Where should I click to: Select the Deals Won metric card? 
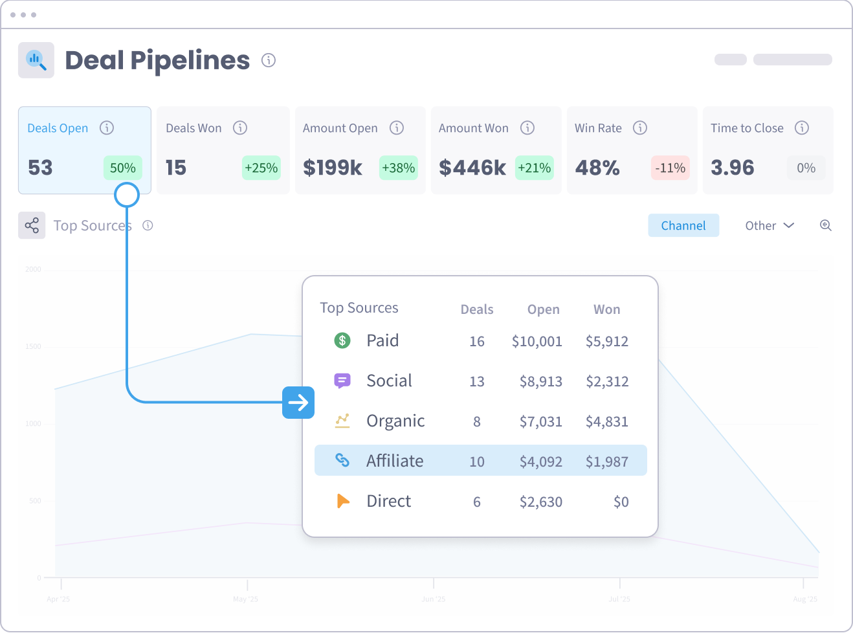pyautogui.click(x=223, y=150)
